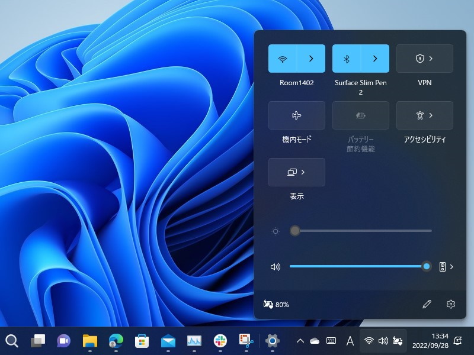This screenshot has height=355, width=474.
Task: Toggle Wi-Fi connection to Room1402
Action: [283, 58]
